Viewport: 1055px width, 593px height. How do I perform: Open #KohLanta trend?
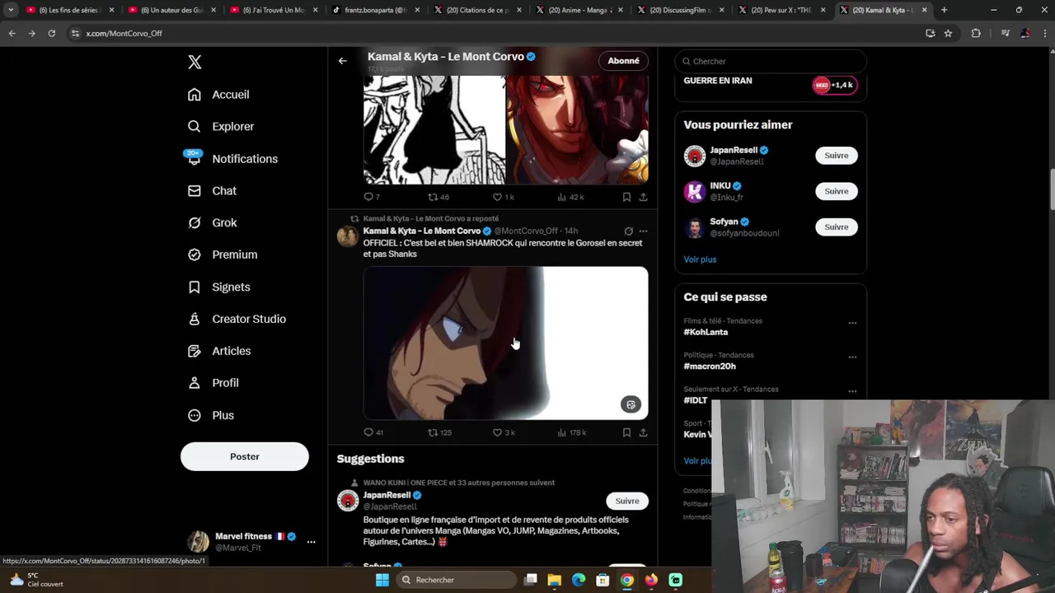pos(706,332)
